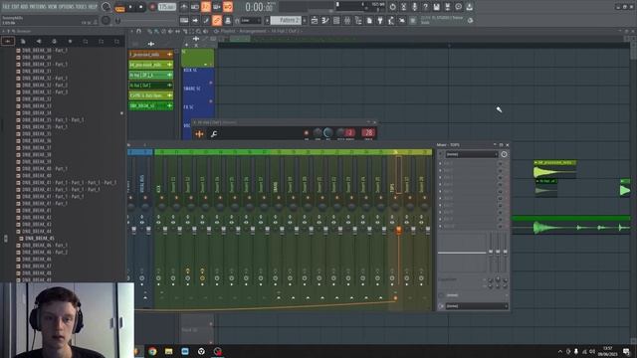Viewport: 637px width, 358px height.
Task: Toggle the first effect slot enable LED
Action: 500,163
